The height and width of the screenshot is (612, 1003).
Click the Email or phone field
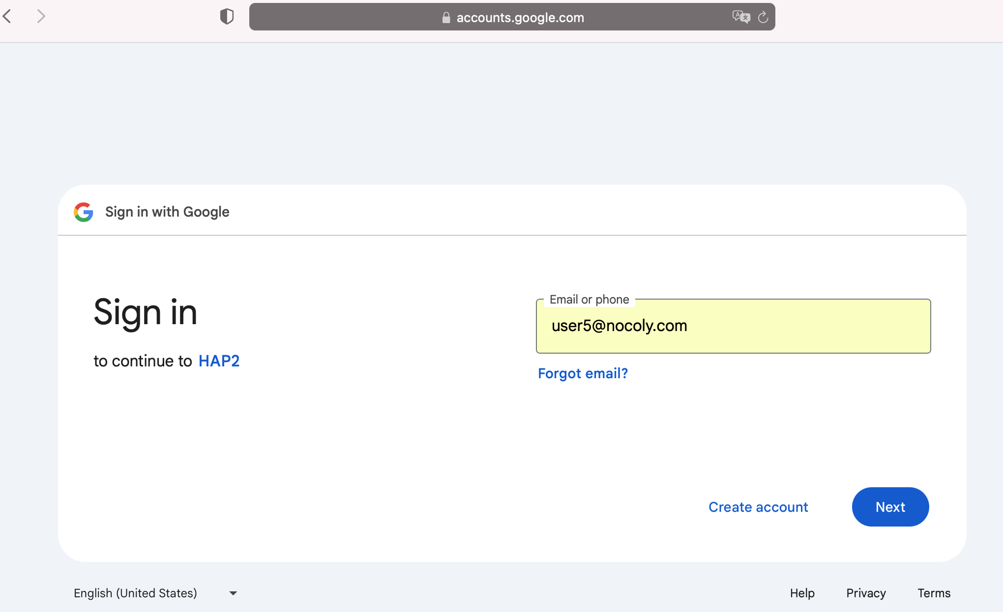[x=733, y=326]
